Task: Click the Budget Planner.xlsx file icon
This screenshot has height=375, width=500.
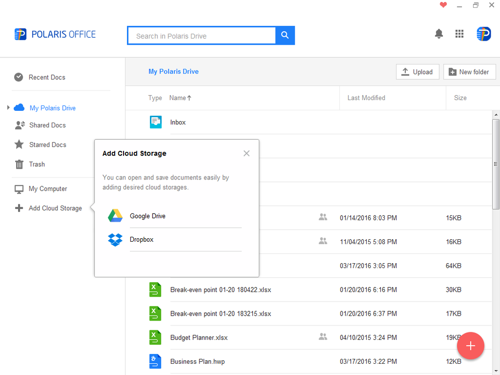Action: click(x=155, y=337)
